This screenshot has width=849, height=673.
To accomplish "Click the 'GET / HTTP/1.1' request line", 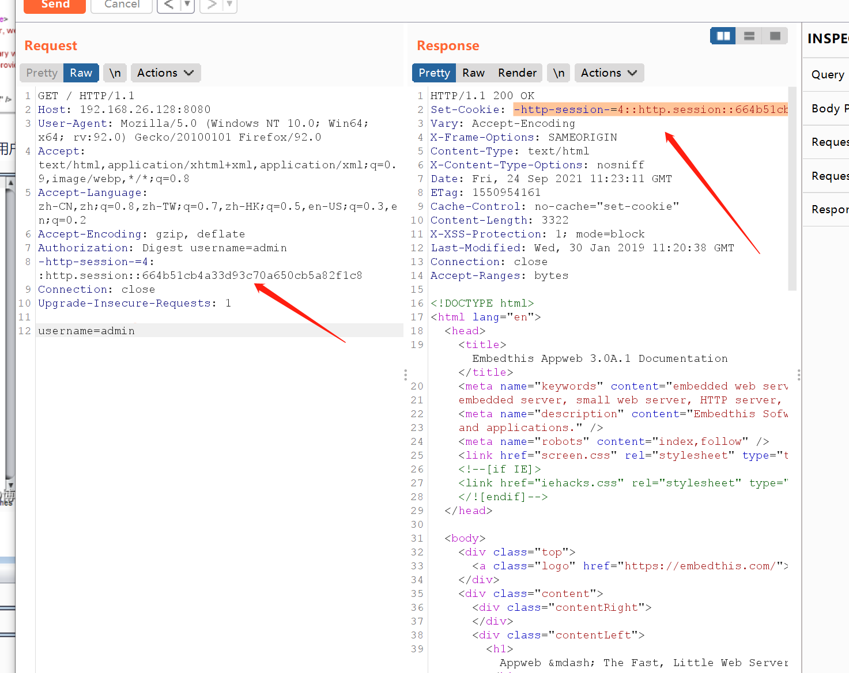I will tap(86, 96).
